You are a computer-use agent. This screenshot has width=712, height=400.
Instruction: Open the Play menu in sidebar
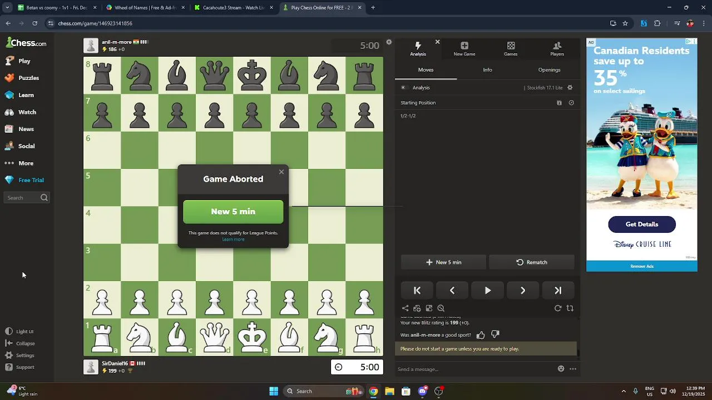(x=18, y=61)
